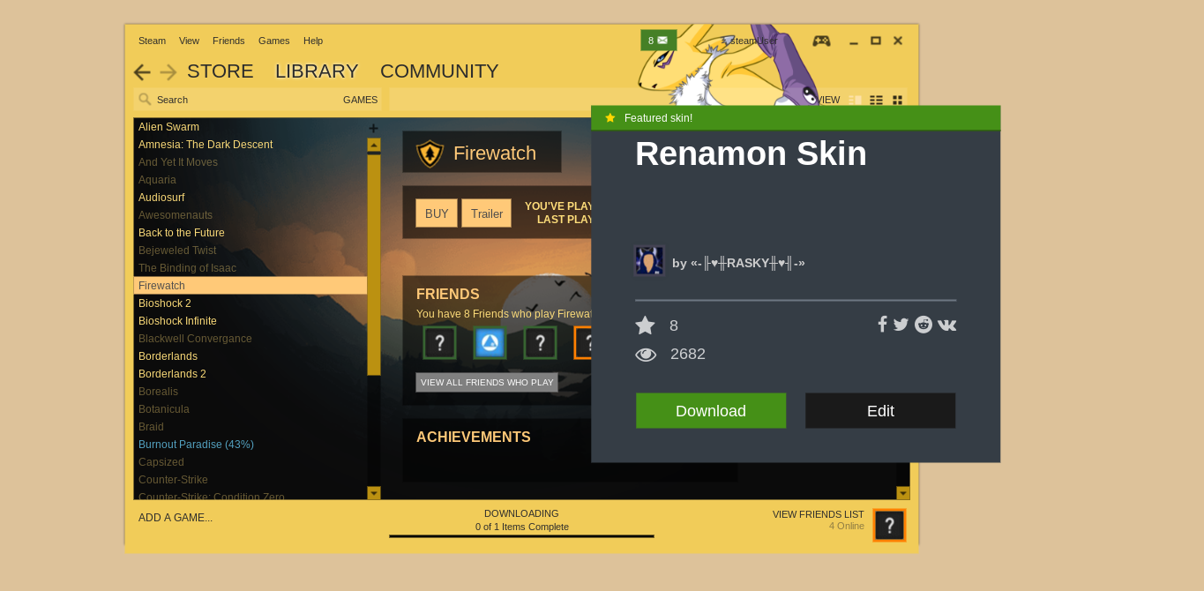Open the Steam menu
The image size is (1204, 591).
tap(152, 41)
